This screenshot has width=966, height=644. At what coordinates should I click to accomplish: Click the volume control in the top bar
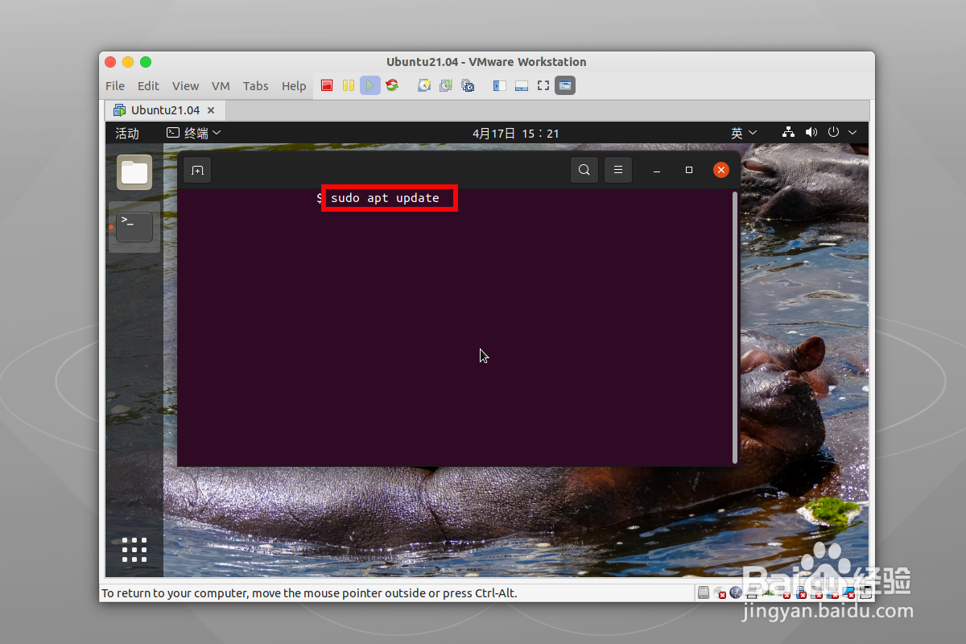811,133
